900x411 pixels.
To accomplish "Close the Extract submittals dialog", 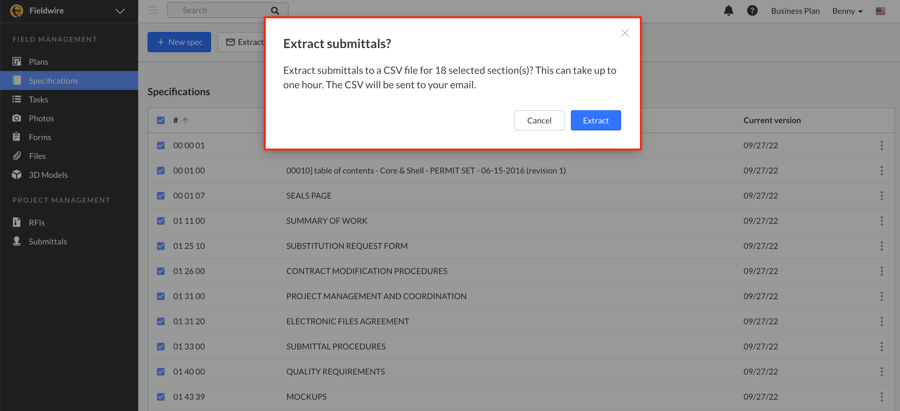I will [x=625, y=33].
